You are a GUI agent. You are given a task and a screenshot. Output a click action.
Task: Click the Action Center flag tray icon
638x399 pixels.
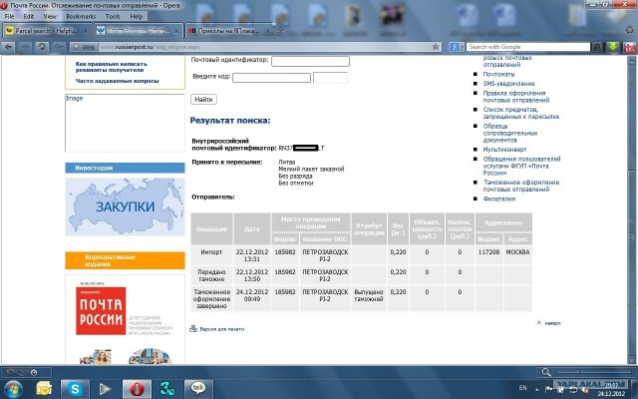(x=548, y=390)
